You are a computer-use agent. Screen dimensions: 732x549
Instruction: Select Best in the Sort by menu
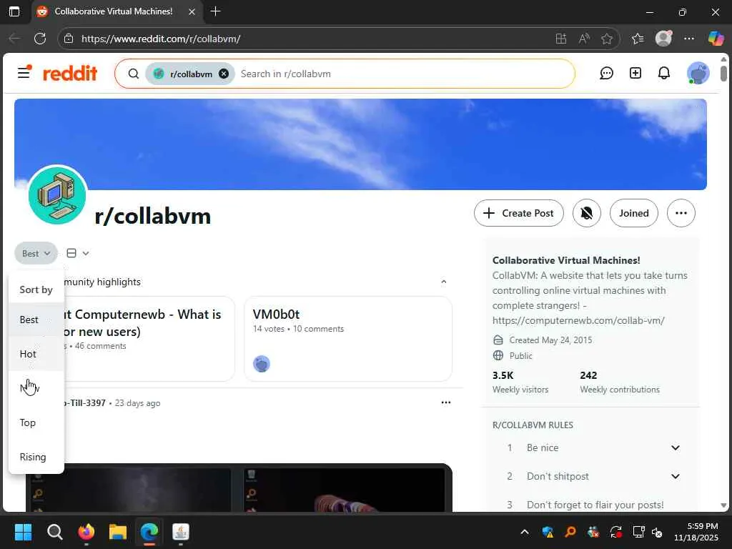36,320
